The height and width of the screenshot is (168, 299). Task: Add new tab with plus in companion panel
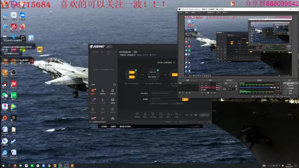[x=115, y=52]
